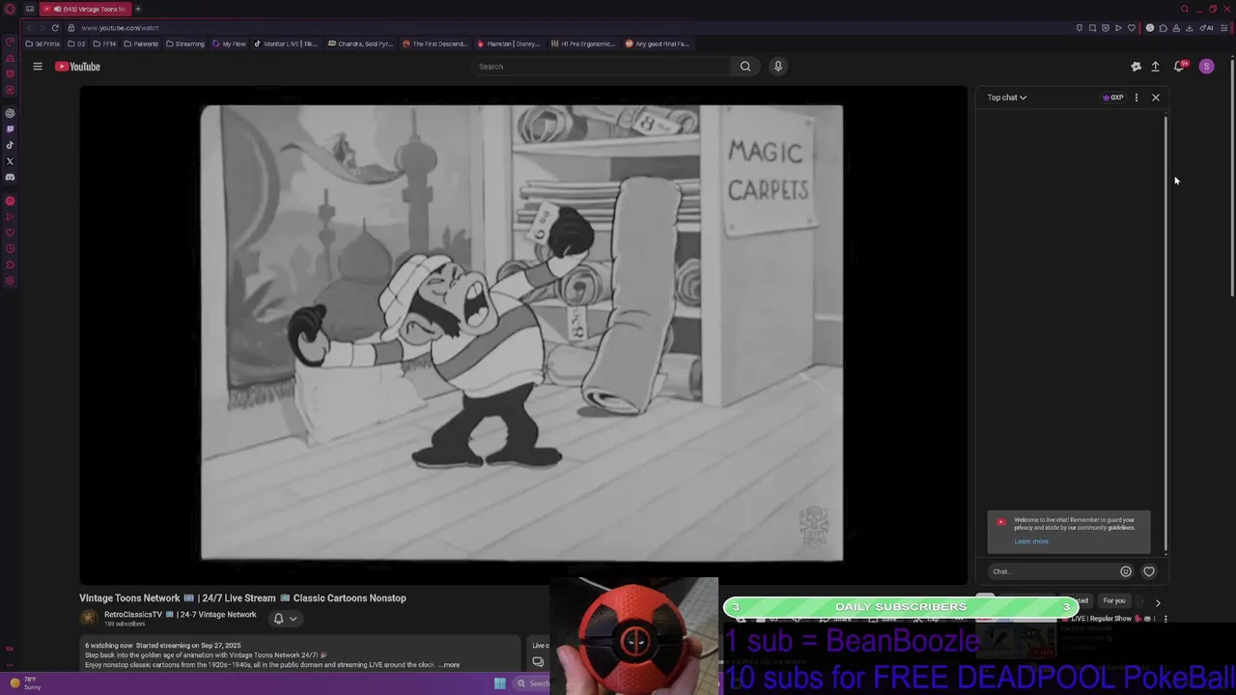Open the purple S account avatar
1236x695 pixels.
(x=1206, y=67)
